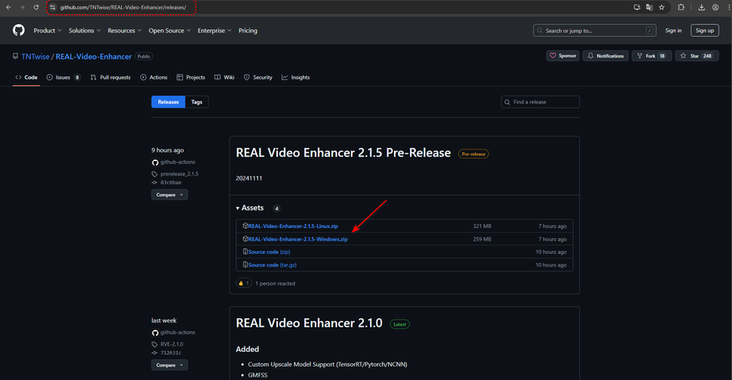Download REAL-Video-Enhancer-2.1.5-Linux.zip
The height and width of the screenshot is (380, 732).
293,226
